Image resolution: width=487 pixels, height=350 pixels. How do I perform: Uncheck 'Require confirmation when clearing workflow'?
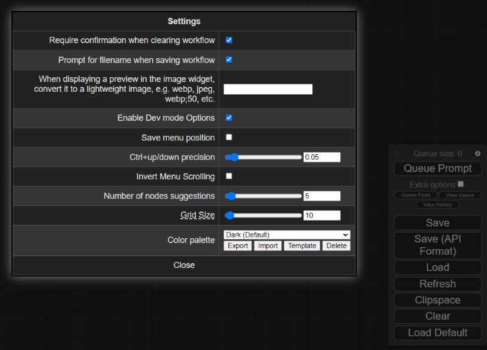(229, 40)
